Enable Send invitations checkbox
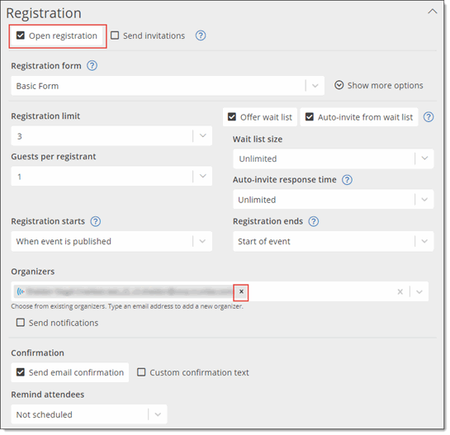 pyautogui.click(x=115, y=35)
